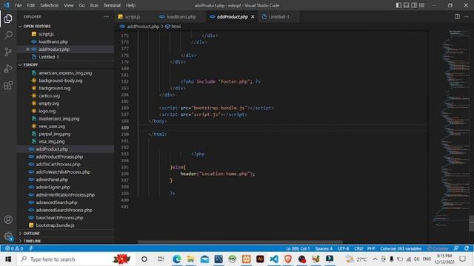
Task: Open the Help menu
Action: (130, 5)
